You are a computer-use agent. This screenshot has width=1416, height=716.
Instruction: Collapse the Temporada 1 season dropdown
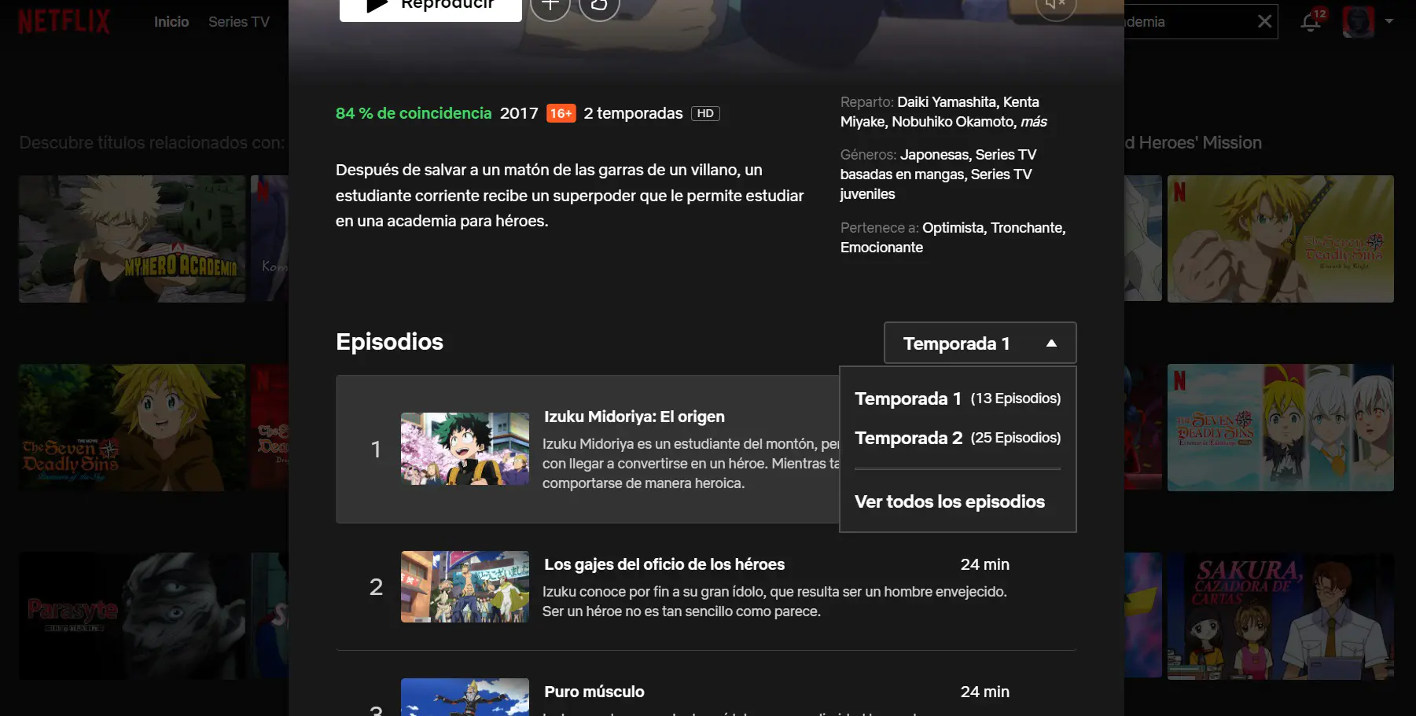(980, 343)
